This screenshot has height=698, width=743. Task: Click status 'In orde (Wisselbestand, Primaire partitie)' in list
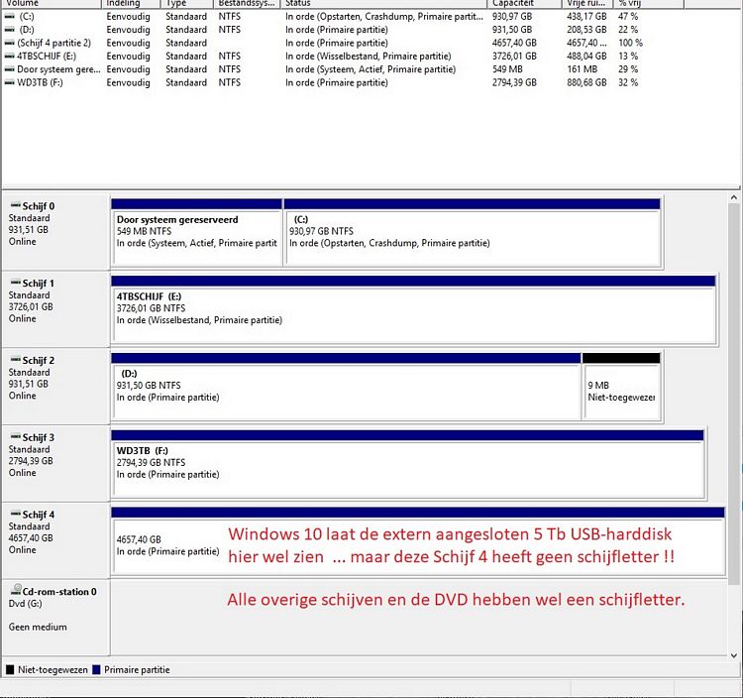369,57
